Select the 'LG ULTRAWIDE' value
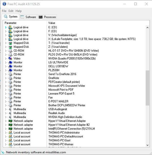Screen dimensions: 152x155 [58, 63]
